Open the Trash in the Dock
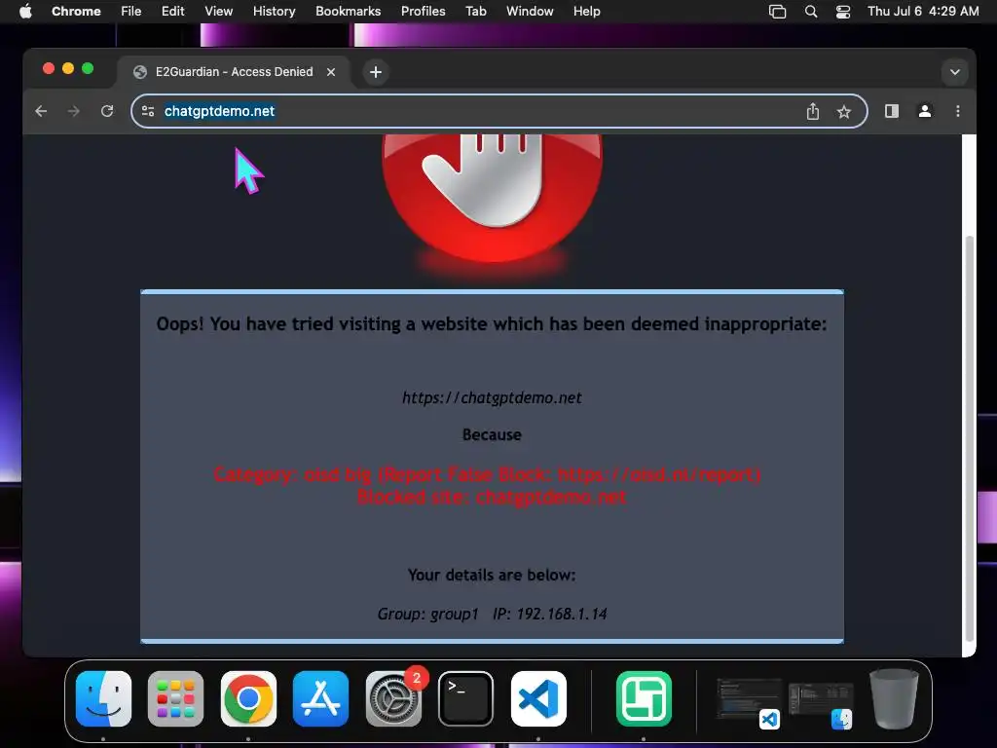997x748 pixels. point(894,698)
